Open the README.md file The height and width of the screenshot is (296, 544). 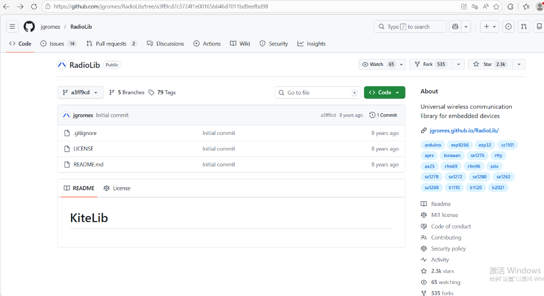click(x=89, y=165)
